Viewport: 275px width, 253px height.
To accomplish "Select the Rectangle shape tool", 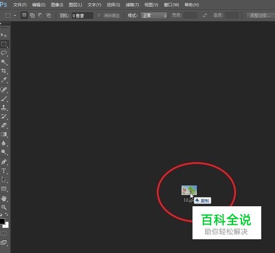I will (x=4, y=189).
